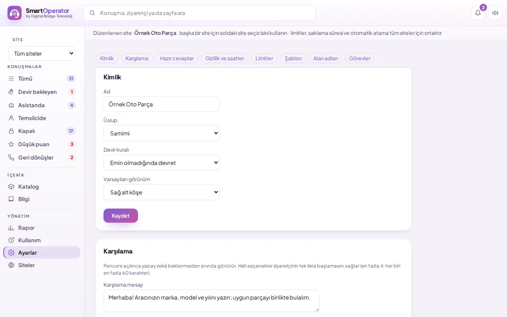Image resolution: width=507 pixels, height=317 pixels.
Task: Go to the Gizlilik ve saatler tab
Action: [225, 59]
